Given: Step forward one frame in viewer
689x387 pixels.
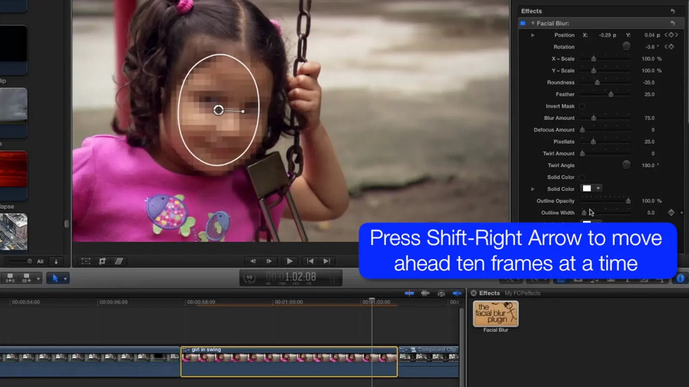Looking at the screenshot, I should point(268,261).
